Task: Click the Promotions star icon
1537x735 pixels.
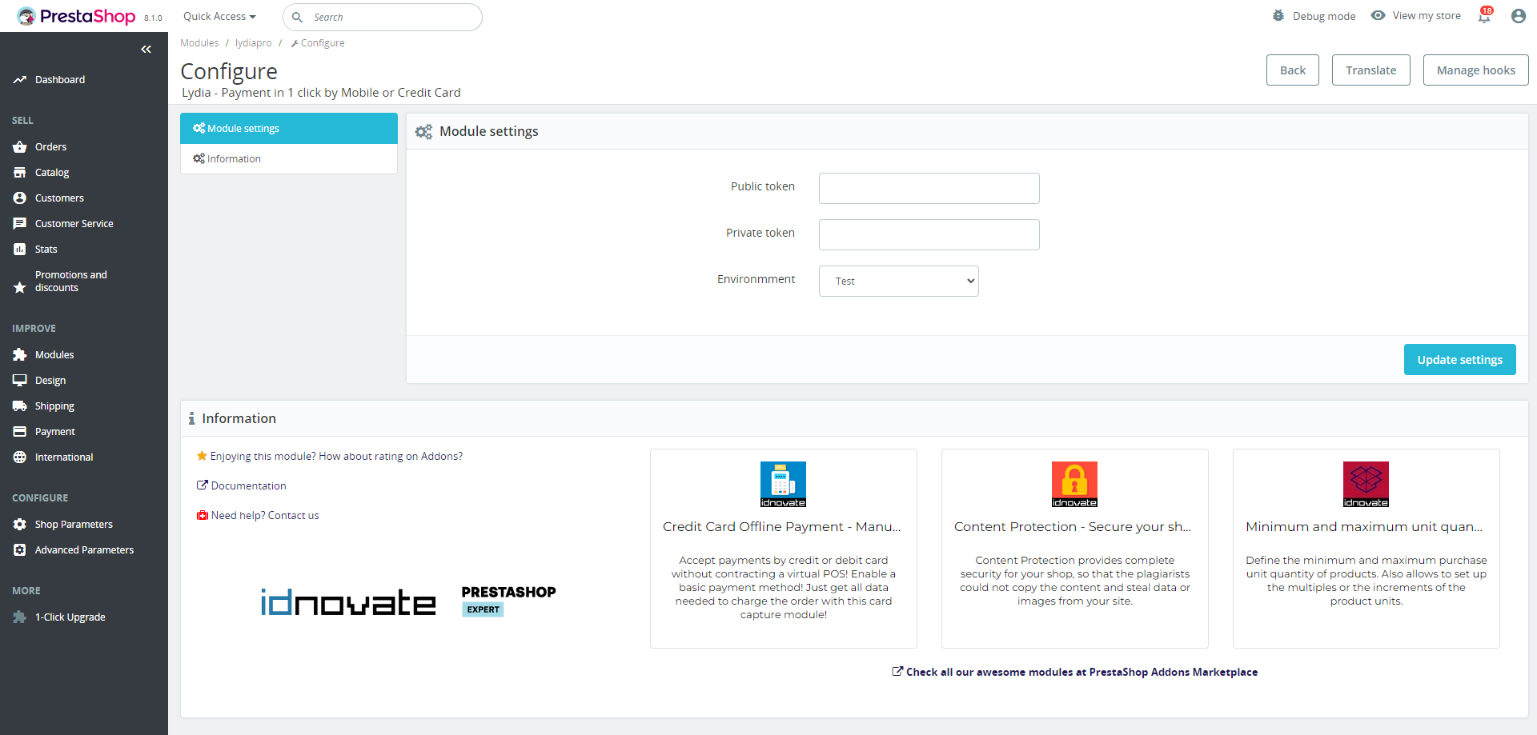Action: 20,287
